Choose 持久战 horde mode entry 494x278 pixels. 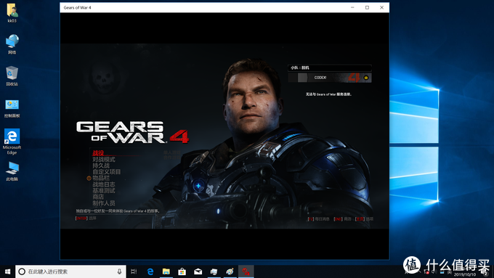101,165
